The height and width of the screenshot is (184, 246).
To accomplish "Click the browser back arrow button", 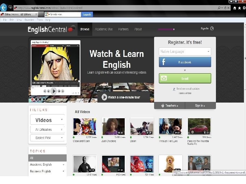I will pos(3,7).
